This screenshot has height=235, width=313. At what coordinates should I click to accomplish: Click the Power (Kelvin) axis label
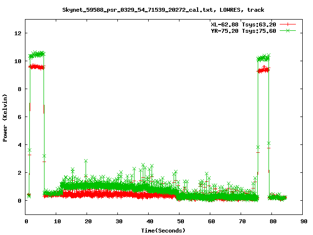pos(5,118)
